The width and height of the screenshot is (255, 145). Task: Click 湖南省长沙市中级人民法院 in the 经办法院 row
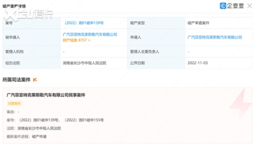(x=84, y=63)
